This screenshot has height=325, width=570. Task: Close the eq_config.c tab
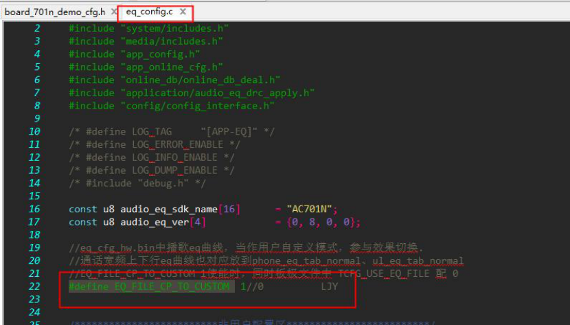183,12
